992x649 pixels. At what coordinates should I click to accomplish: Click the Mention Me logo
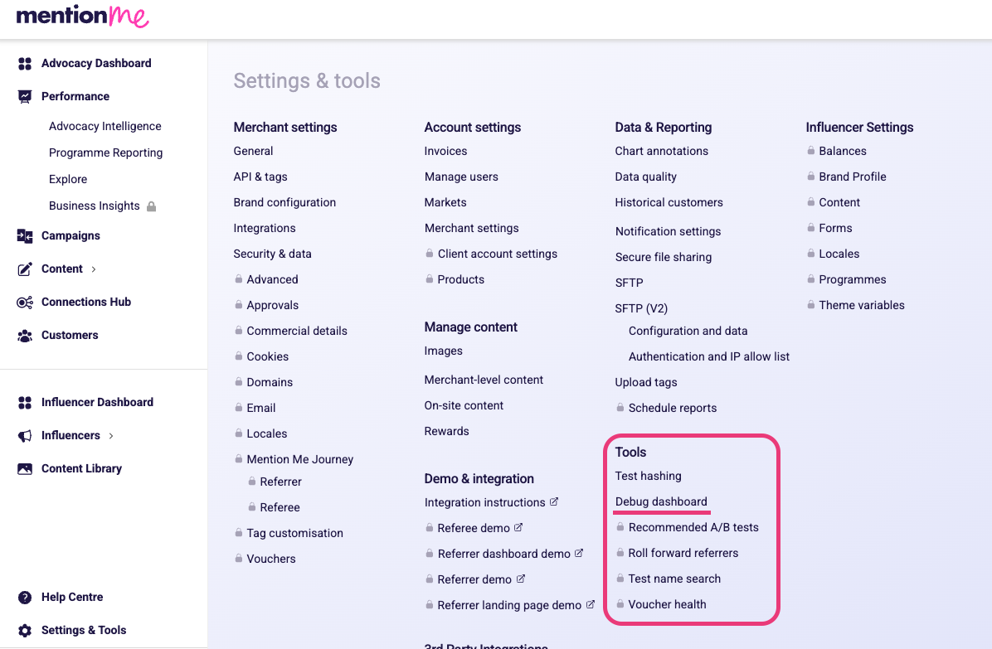click(82, 17)
